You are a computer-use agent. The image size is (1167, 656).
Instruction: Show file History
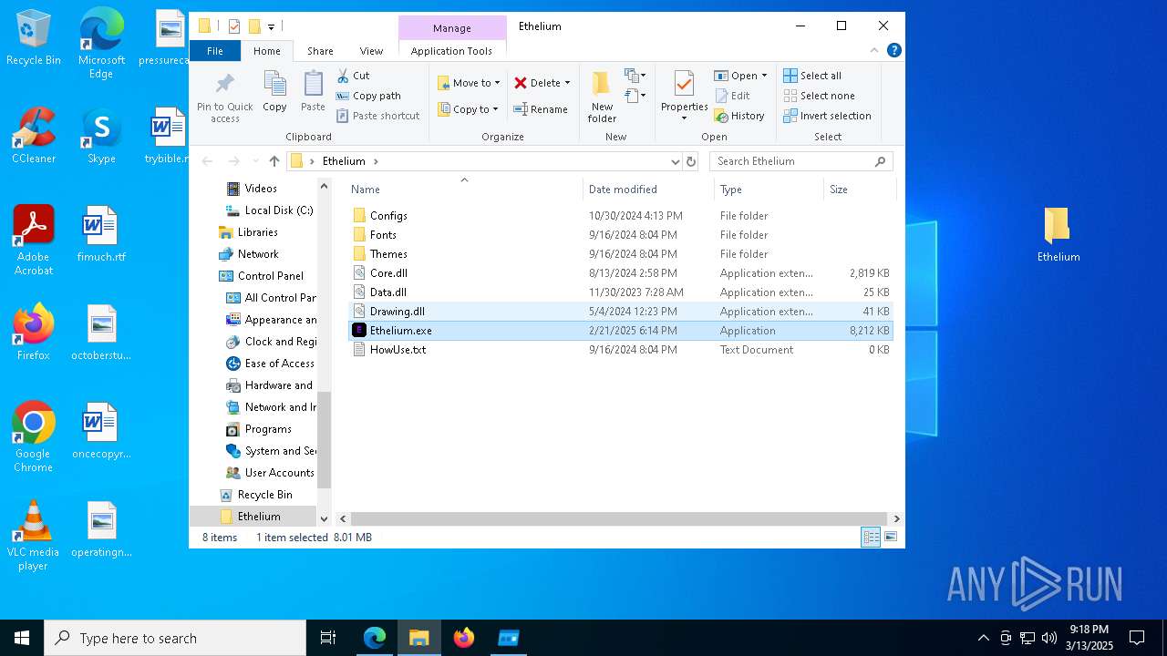pyautogui.click(x=739, y=116)
